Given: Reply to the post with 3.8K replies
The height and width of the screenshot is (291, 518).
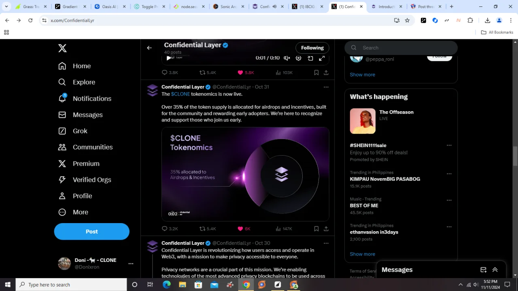Looking at the screenshot, I should (170, 73).
